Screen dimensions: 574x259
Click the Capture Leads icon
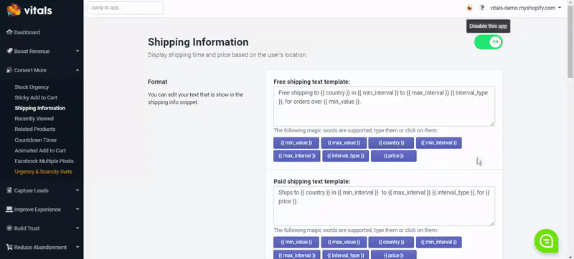[9, 190]
